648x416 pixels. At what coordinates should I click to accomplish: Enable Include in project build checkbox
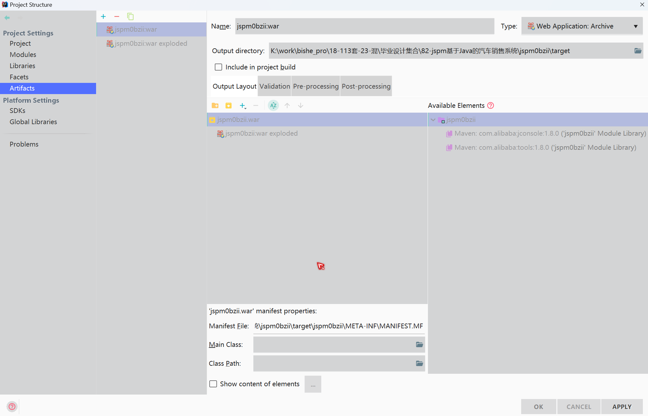[218, 67]
